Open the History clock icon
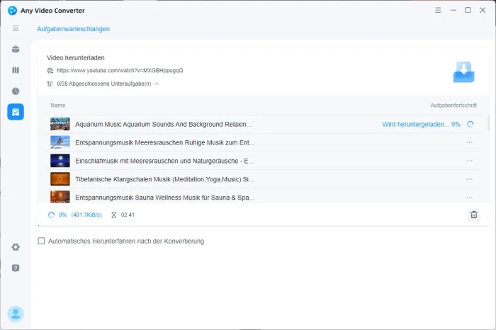The width and height of the screenshot is (496, 330). pyautogui.click(x=16, y=91)
